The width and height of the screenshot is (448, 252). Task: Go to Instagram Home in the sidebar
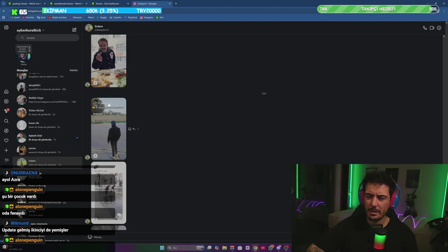point(6,92)
